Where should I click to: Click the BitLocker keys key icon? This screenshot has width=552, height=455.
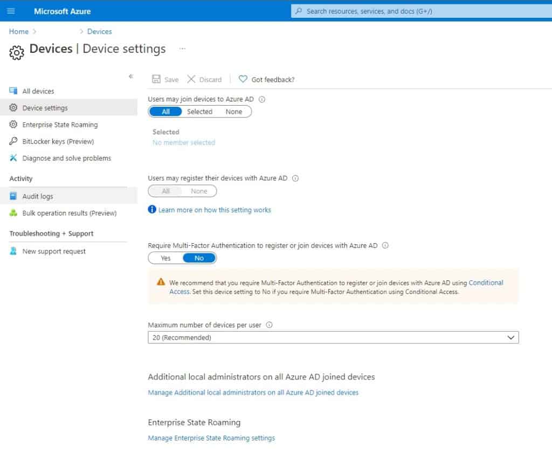click(x=13, y=141)
